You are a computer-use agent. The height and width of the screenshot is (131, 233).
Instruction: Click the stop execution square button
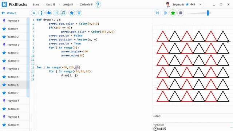pos(181,13)
